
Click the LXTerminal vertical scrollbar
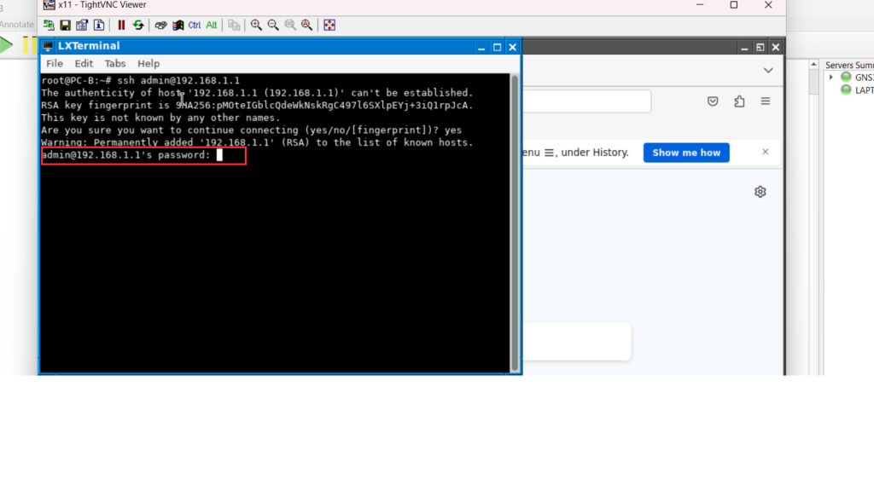(514, 222)
